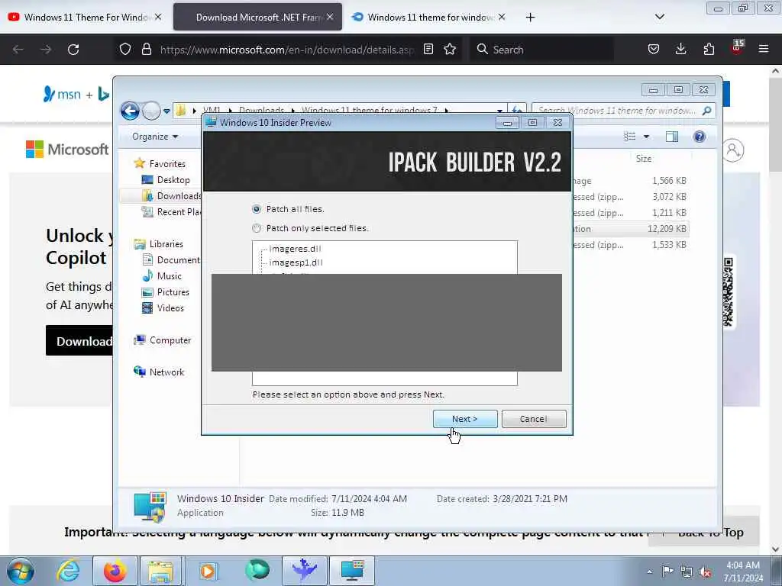Click the extension icon with 15 badge
The width and height of the screenshot is (782, 586).
(x=737, y=48)
